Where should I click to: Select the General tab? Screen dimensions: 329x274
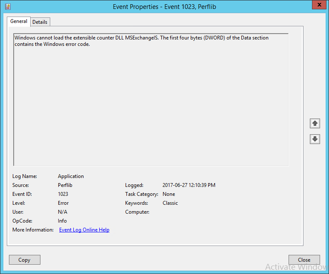(x=19, y=21)
